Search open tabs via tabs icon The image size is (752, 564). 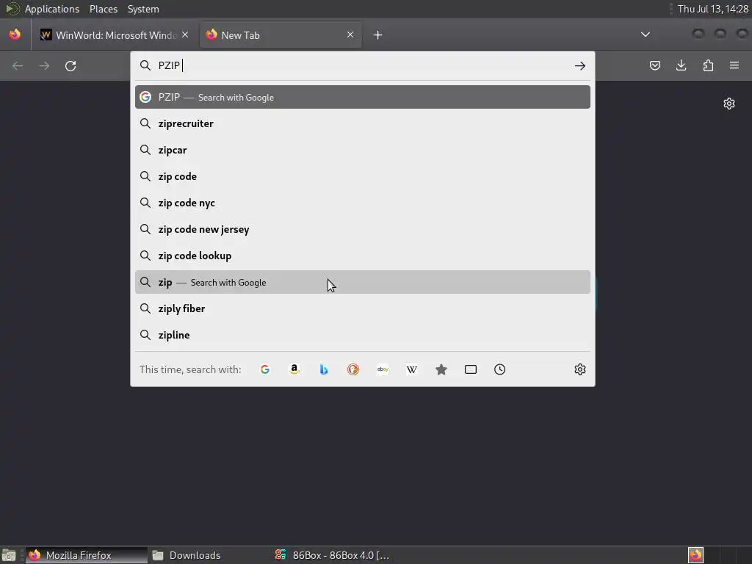click(x=471, y=369)
